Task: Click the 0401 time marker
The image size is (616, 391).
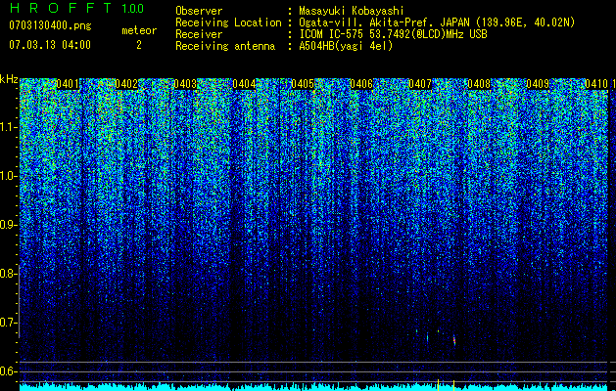Action: [x=68, y=84]
